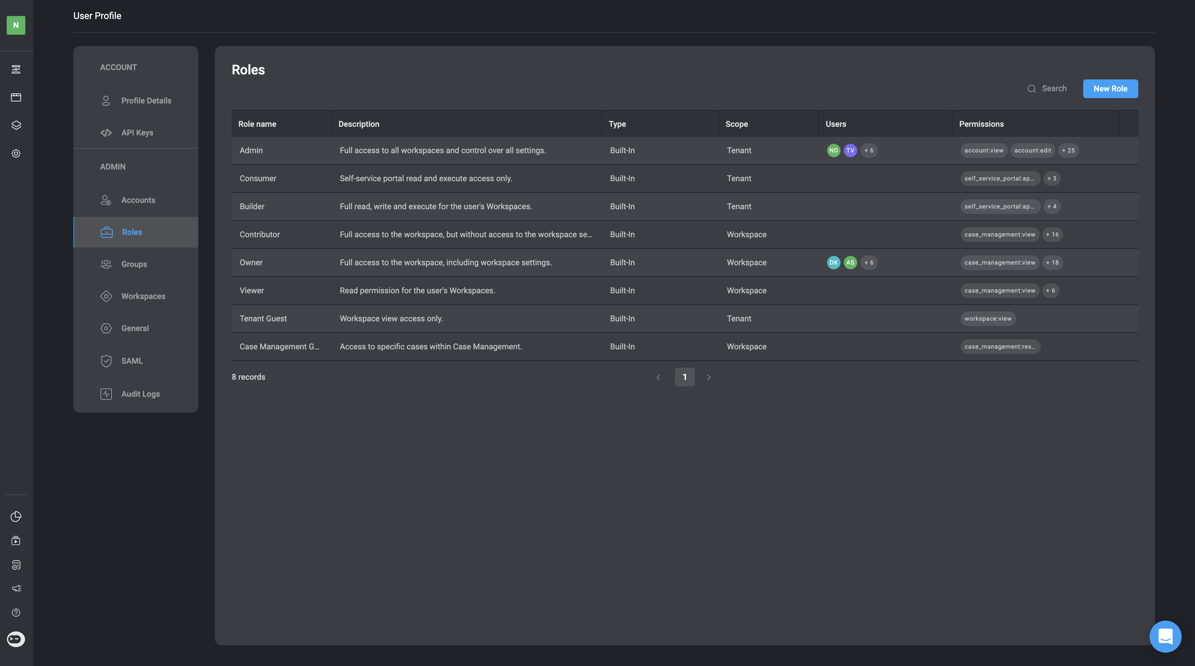Go to Accounts admin section
The width and height of the screenshot is (1195, 666).
coord(136,200)
